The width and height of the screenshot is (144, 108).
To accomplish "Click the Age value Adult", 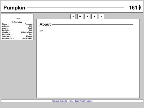I will tap(30, 28).
